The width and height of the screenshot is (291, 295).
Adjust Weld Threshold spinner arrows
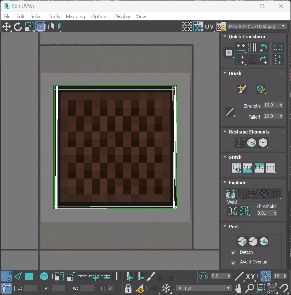(275, 213)
